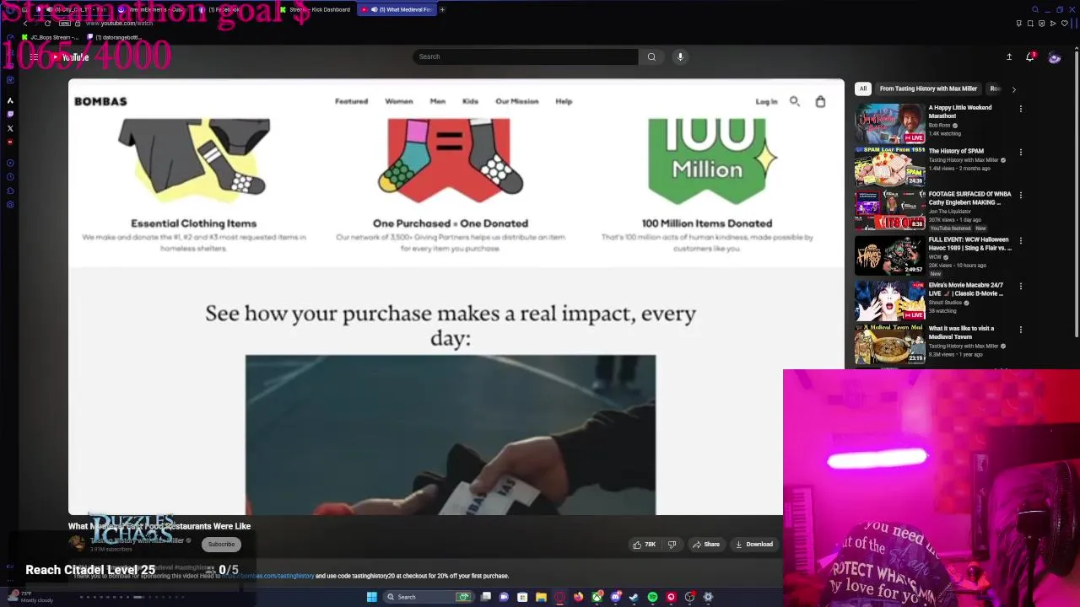Open options for Happy Little Weekend Marathon
The width and height of the screenshot is (1080, 607).
click(x=1020, y=109)
